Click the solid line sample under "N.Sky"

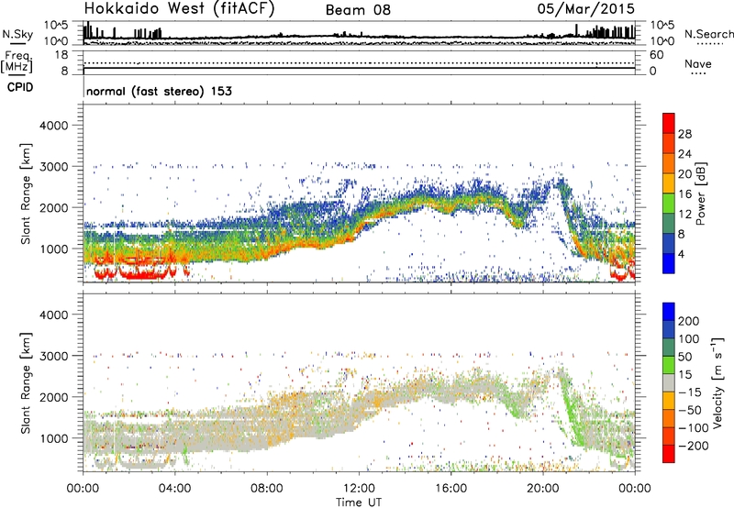(17, 43)
